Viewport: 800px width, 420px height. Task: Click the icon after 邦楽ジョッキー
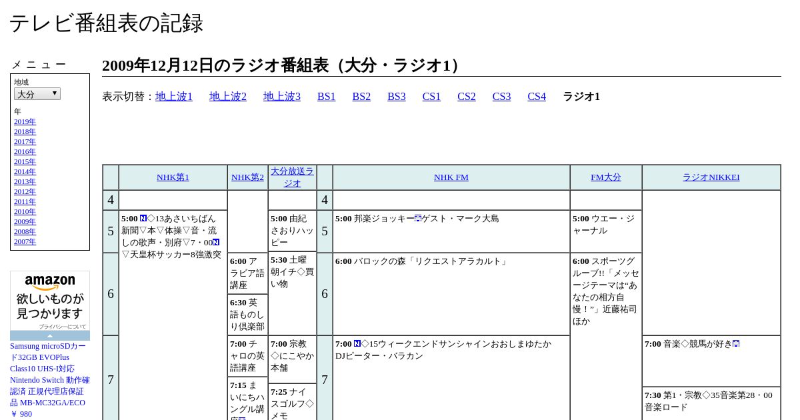click(x=418, y=218)
